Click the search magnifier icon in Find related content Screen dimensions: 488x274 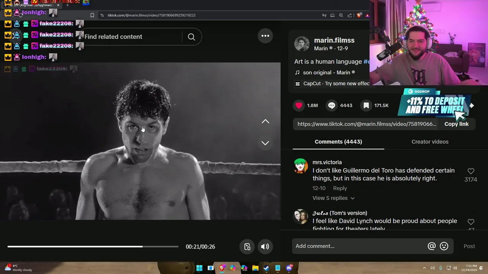click(191, 37)
